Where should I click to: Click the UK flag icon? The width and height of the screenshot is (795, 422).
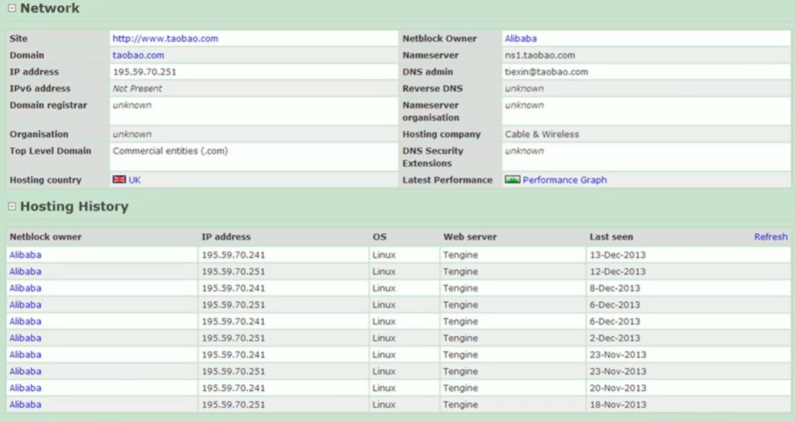click(119, 180)
